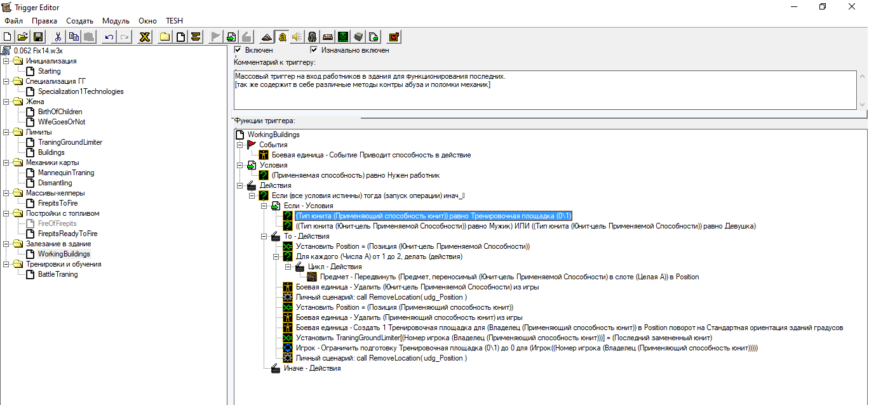
Task: Click Test Map checkmark icon
Action: coord(394,37)
